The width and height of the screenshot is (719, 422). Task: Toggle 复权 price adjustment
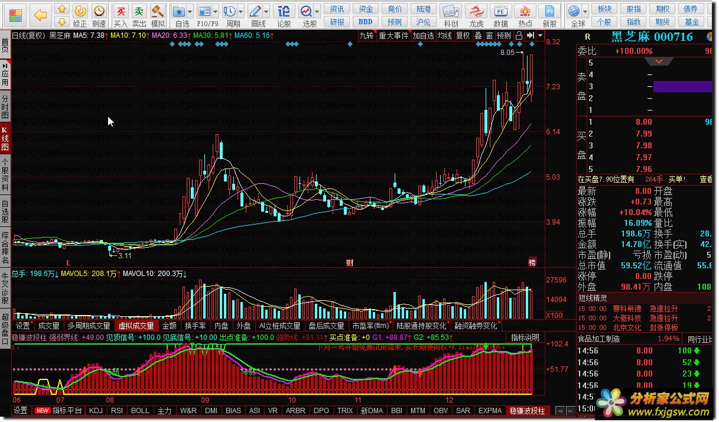coord(463,35)
